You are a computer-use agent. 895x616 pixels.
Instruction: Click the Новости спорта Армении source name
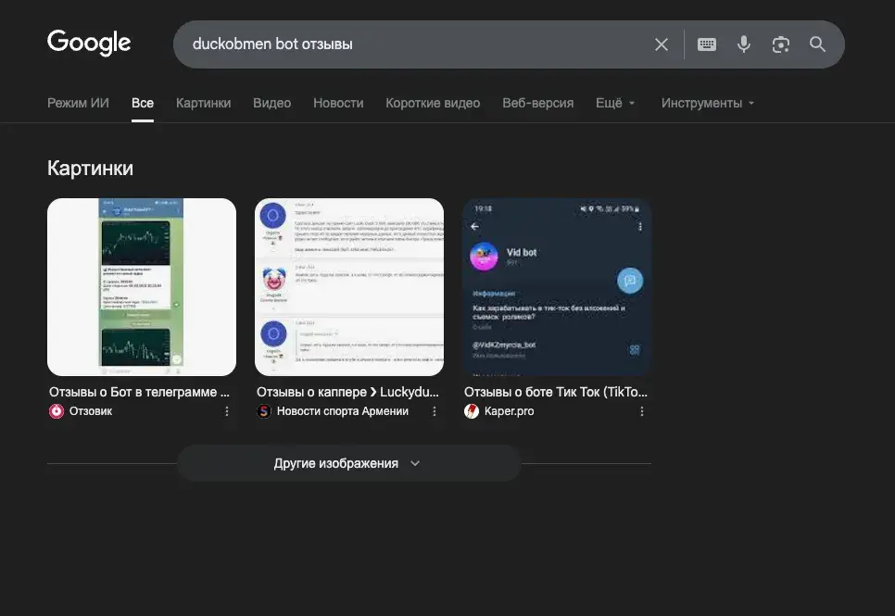(x=343, y=411)
